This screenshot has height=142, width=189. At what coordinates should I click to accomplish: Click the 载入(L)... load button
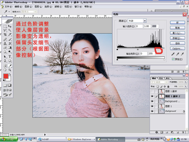(177, 33)
